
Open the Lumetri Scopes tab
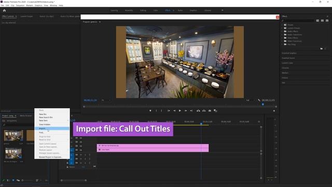click(26, 16)
